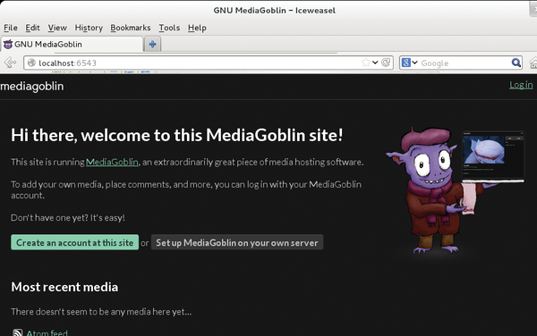Click the welcome heading text
537x336 pixels.
coord(176,135)
